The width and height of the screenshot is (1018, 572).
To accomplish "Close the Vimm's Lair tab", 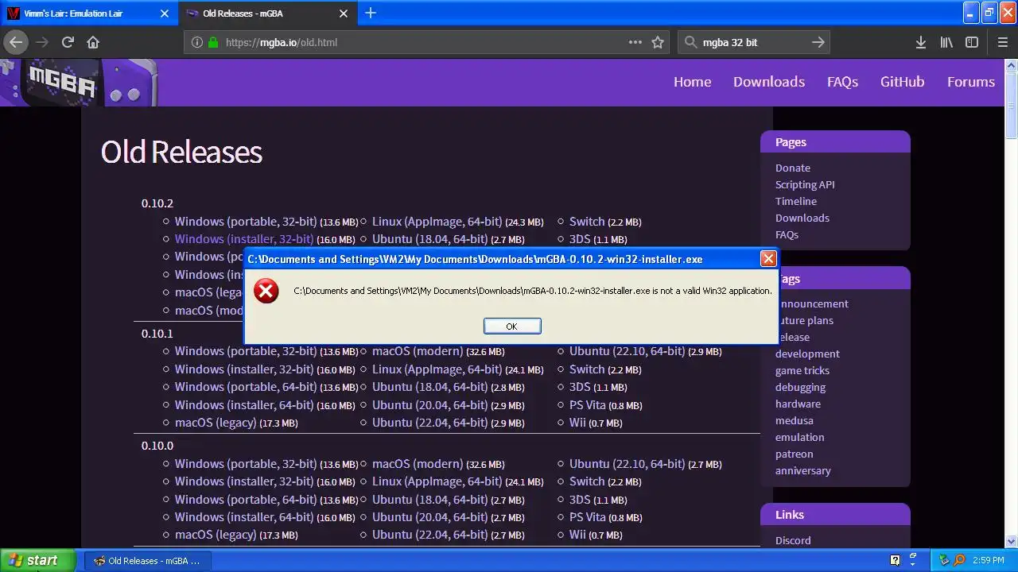I will 165,14.
